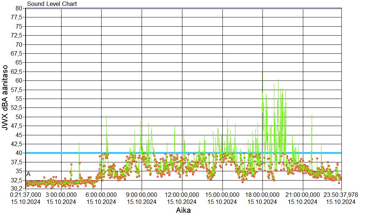This screenshot has width=367, height=218.
Task: Click the Sound Level Chart title
Action: coord(52,4)
